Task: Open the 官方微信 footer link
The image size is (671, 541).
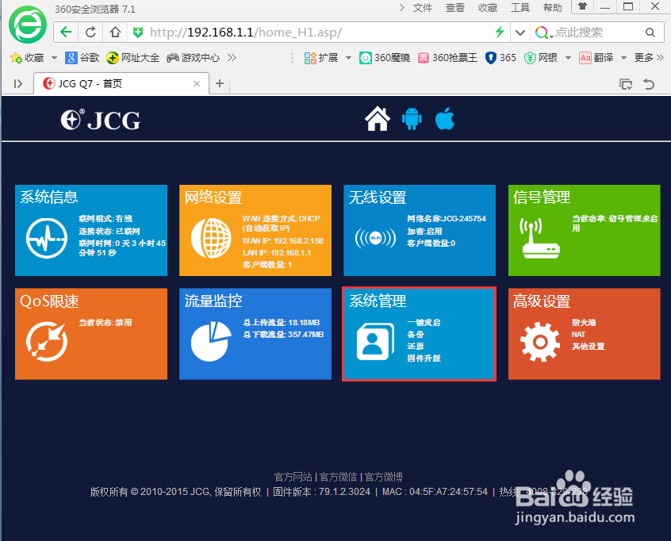Action: point(338,477)
